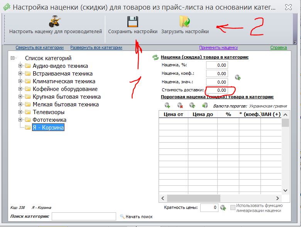Select 'Мелкая бытовая техника' tree item
The height and width of the screenshot is (227, 301).
click(66, 104)
